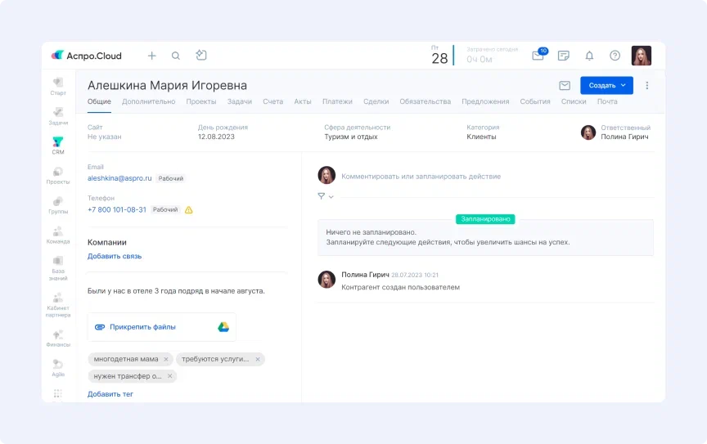
Task: Switch to the Задачи tab
Action: click(x=239, y=101)
